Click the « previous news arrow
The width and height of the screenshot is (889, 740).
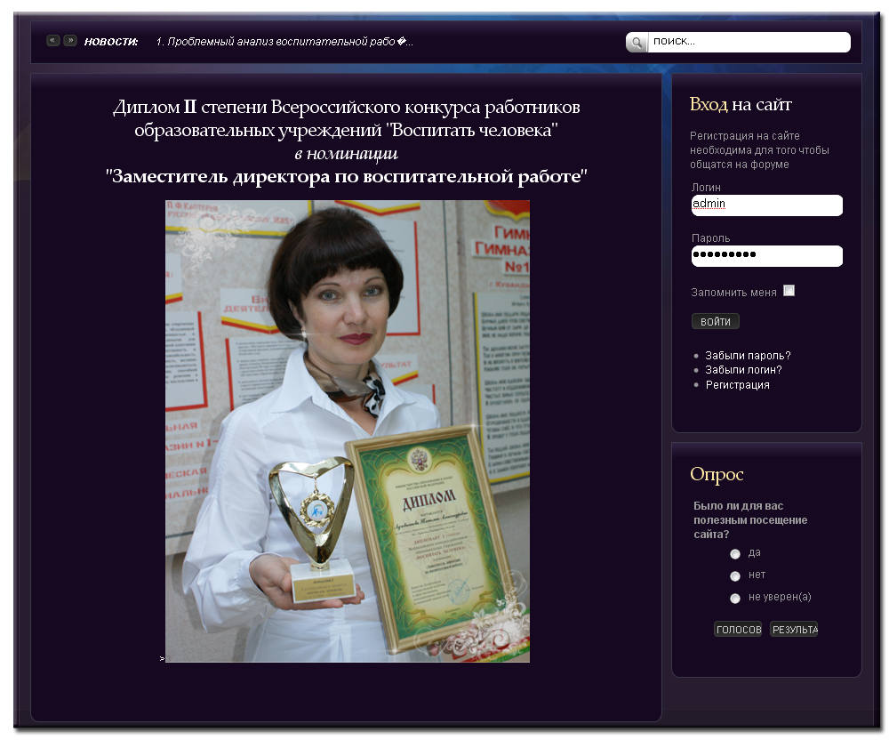52,40
